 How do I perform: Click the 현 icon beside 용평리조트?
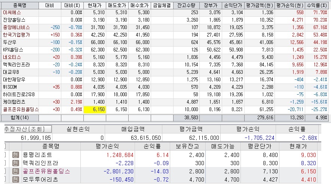(15, 155)
